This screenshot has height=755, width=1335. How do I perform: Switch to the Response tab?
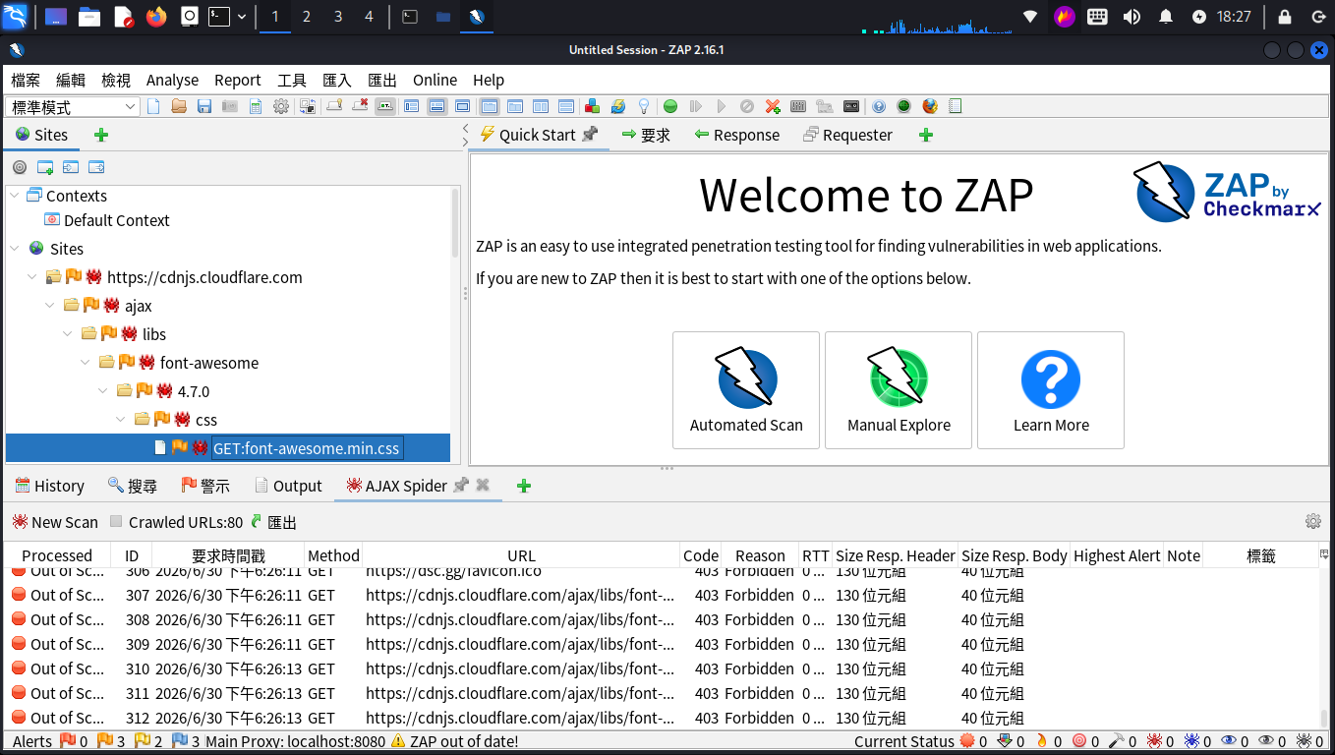pos(736,135)
